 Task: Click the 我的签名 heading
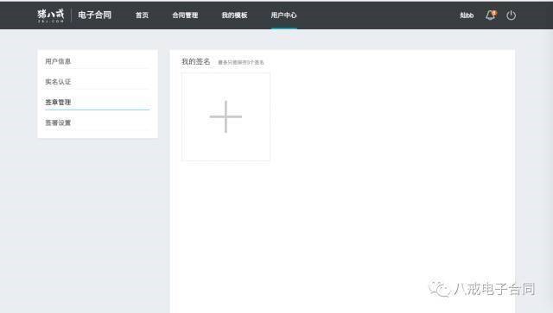click(196, 61)
